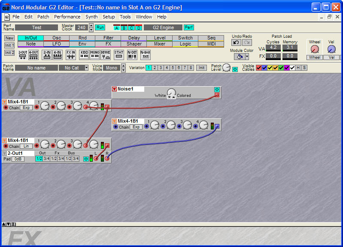343x247 pixels.
Task: Toggle the Run master clock button
Action: 100,27
